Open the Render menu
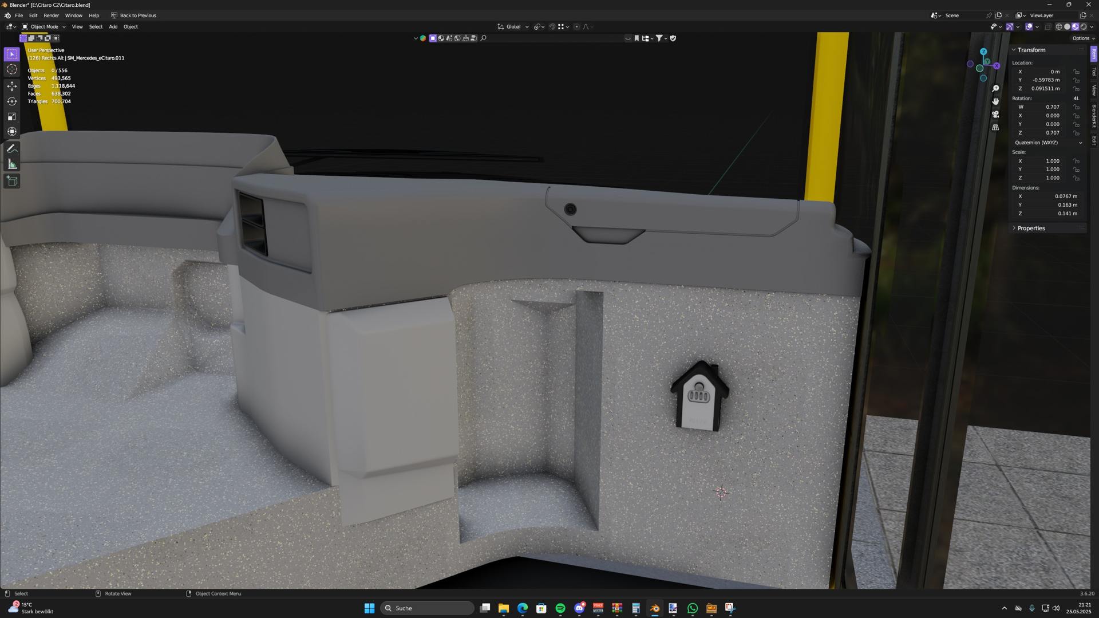The width and height of the screenshot is (1099, 618). [x=51, y=15]
